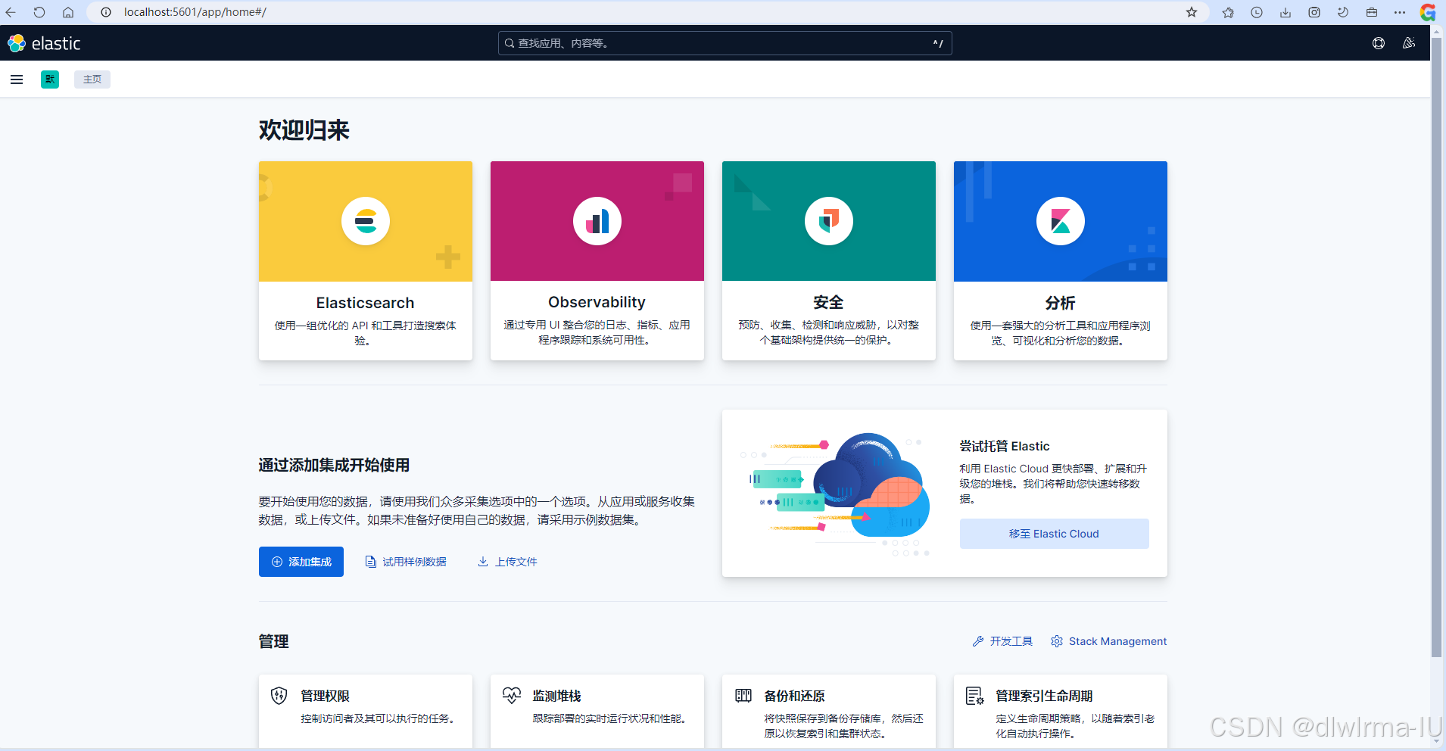Open the Elasticsearch card title
This screenshot has height=751, width=1446.
coord(366,303)
